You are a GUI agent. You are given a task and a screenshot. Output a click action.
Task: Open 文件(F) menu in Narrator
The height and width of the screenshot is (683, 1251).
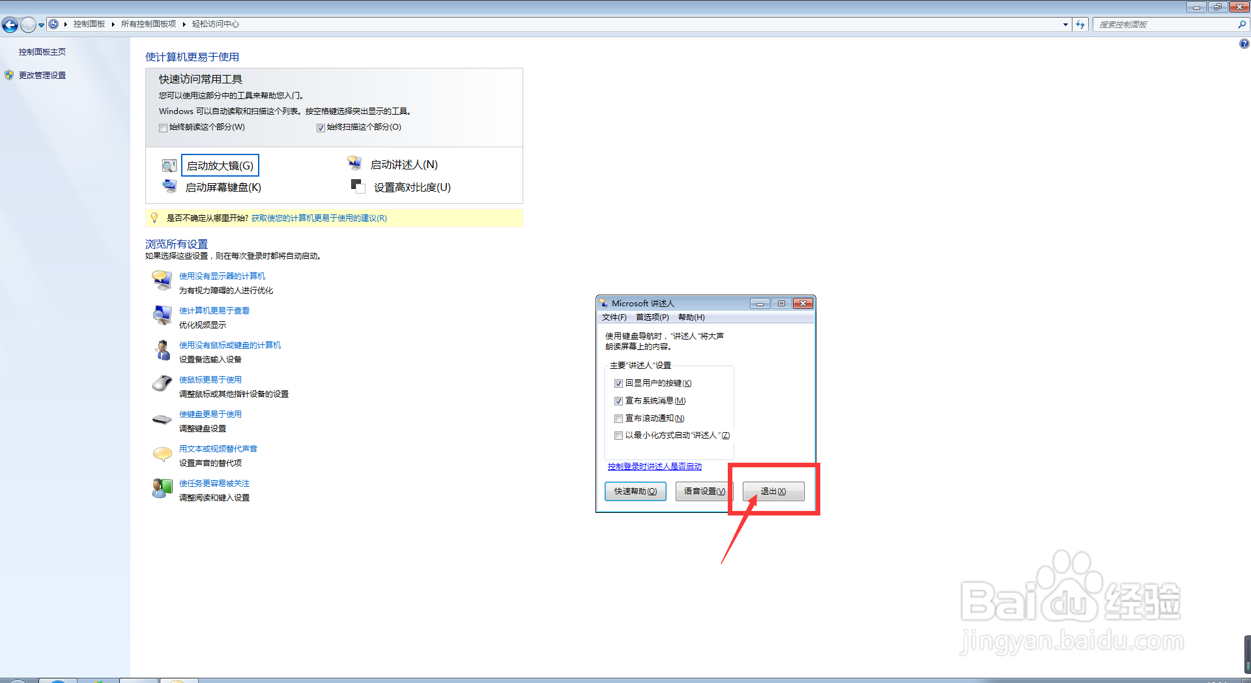point(614,317)
